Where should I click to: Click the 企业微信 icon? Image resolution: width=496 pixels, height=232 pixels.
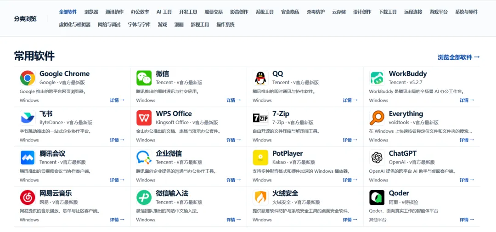coord(144,158)
